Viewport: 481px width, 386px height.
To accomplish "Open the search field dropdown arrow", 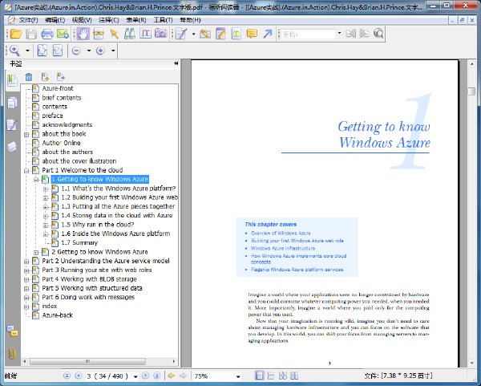I will pyautogui.click(x=339, y=34).
